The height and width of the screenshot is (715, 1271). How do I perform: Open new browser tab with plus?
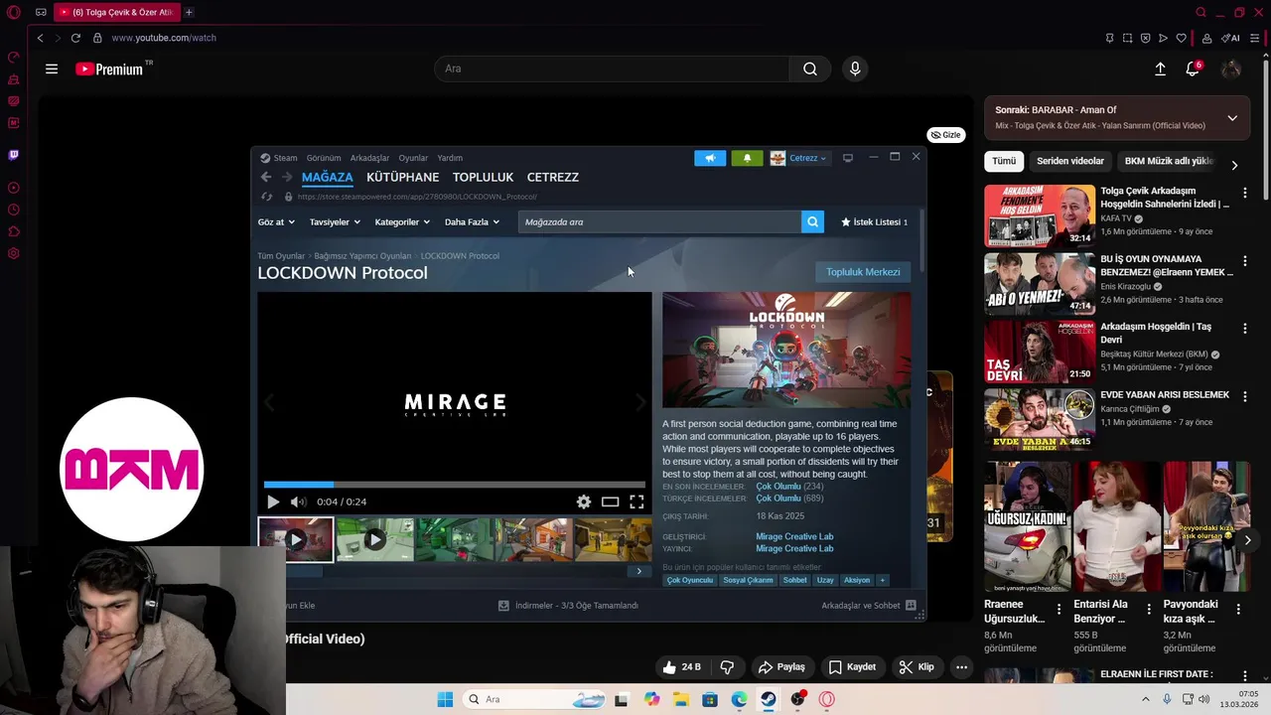pyautogui.click(x=189, y=12)
